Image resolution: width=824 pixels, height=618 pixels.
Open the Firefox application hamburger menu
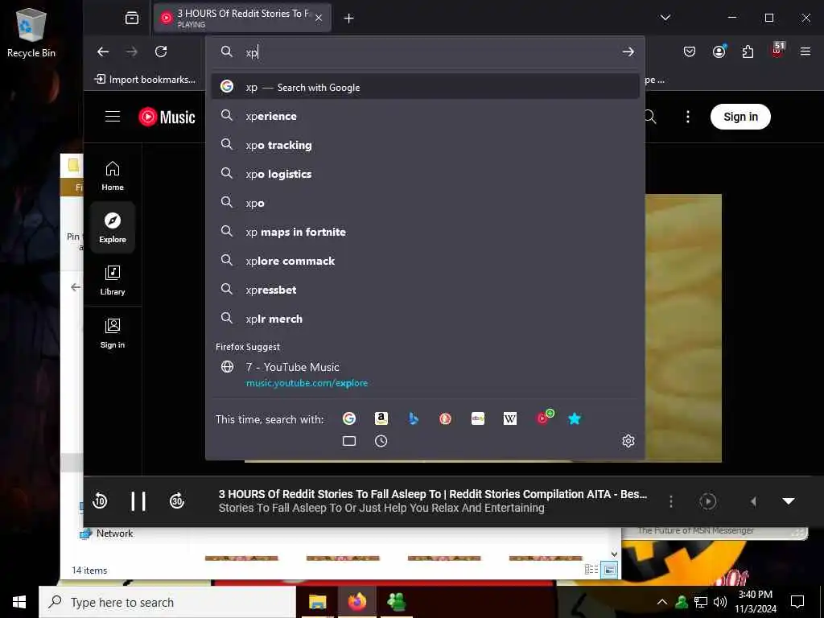coord(805,51)
